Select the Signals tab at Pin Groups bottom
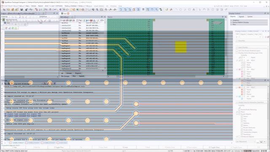Viewport: 270px width, 152px height. click(81, 76)
